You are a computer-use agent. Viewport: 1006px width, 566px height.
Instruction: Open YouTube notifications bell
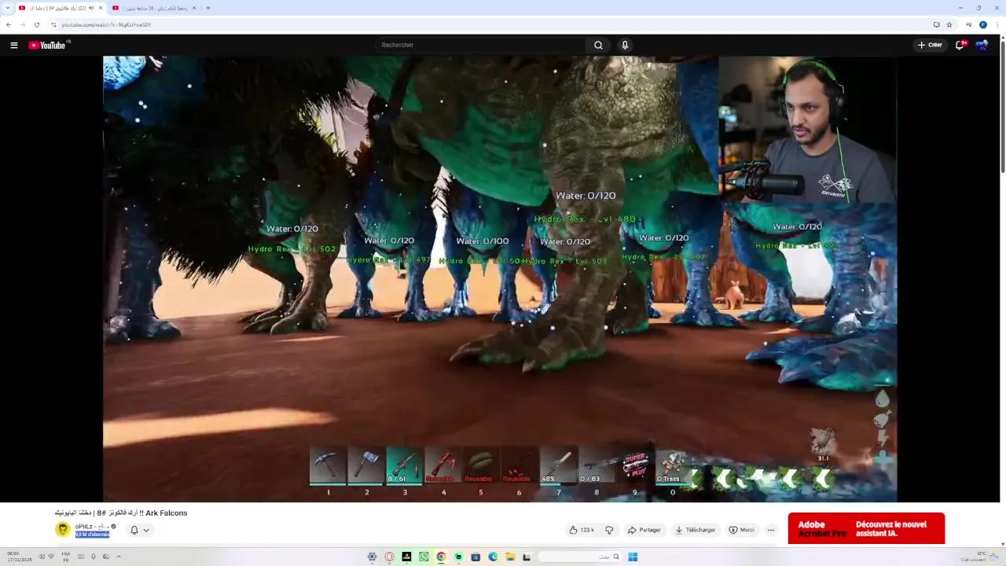960,45
